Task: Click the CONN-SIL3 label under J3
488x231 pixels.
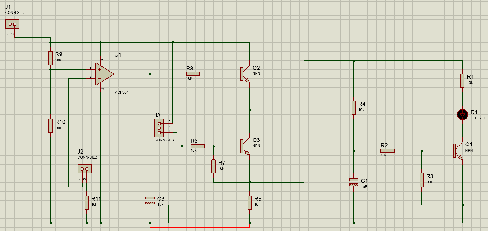Action: coord(164,140)
